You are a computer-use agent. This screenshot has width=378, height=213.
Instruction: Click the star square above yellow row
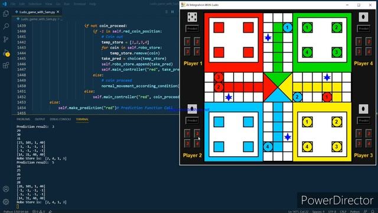(327, 78)
